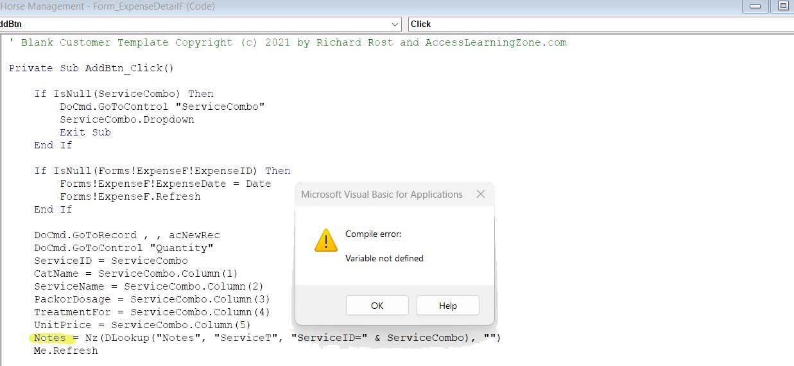The width and height of the screenshot is (794, 366).
Task: Place cursor on Private Sub AddBtn_Click line
Action: point(91,68)
